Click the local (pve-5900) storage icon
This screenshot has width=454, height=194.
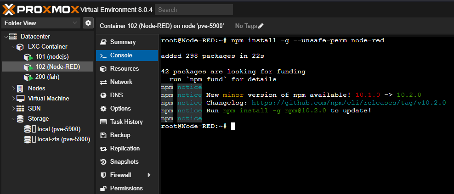pyautogui.click(x=28, y=129)
